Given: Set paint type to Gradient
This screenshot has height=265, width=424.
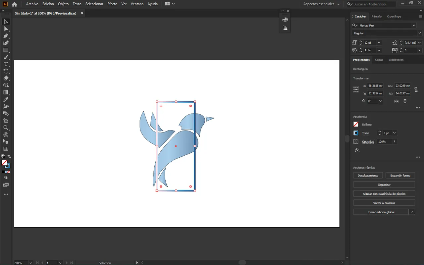Looking at the screenshot, I should coord(6,172).
